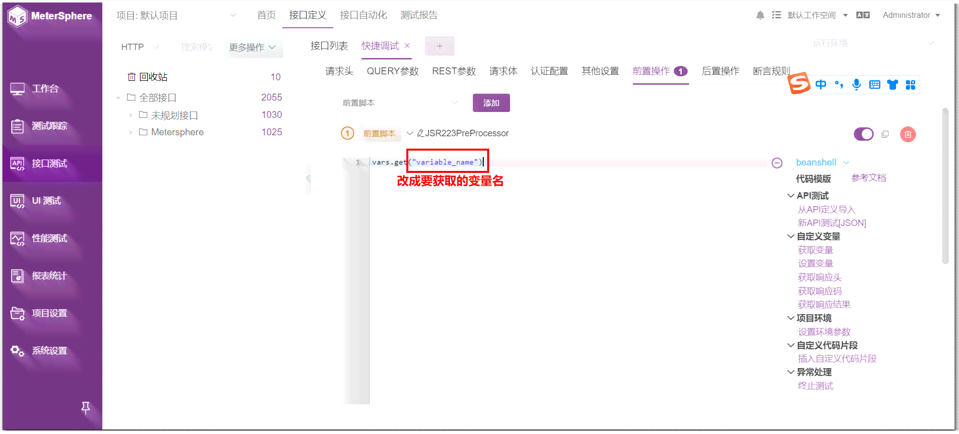The height and width of the screenshot is (434, 959).
Task: Open the 默认工作空间 dropdown
Action: point(818,15)
